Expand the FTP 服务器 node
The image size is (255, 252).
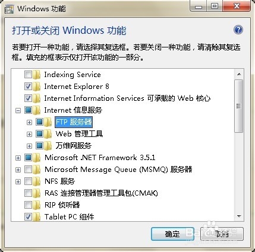pos(29,122)
